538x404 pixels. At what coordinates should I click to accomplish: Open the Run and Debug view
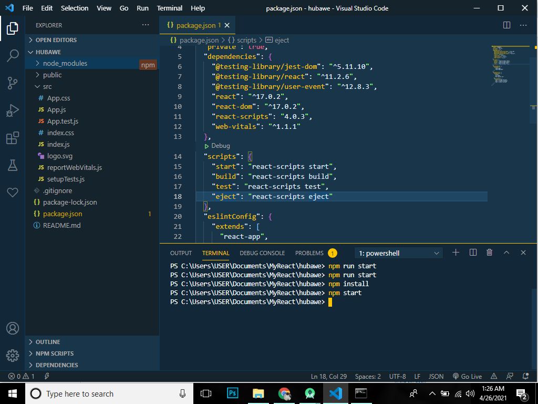coord(13,110)
